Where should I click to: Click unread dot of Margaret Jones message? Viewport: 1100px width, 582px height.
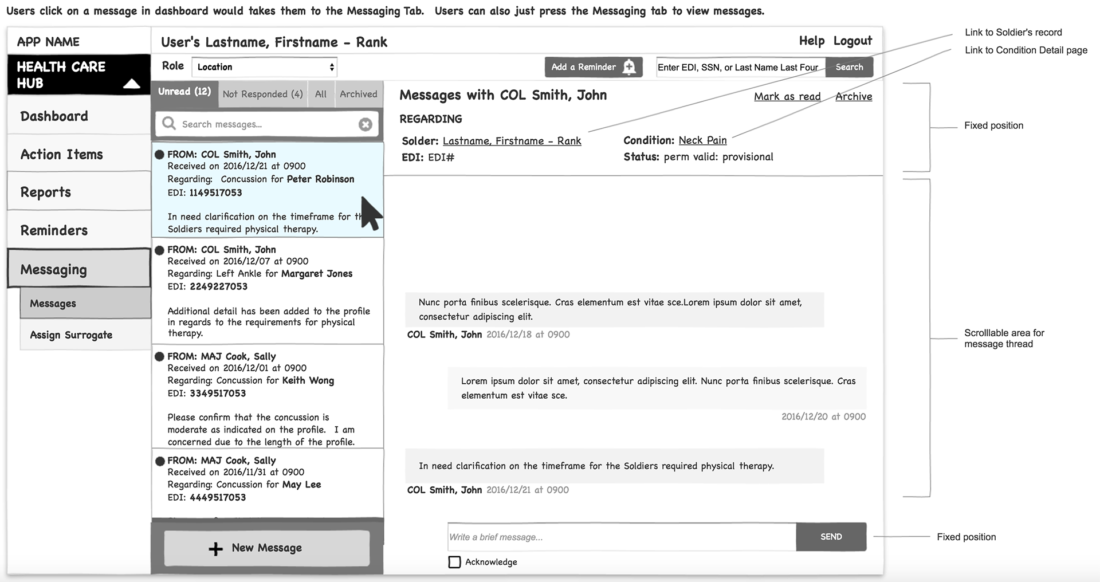pyautogui.click(x=160, y=250)
